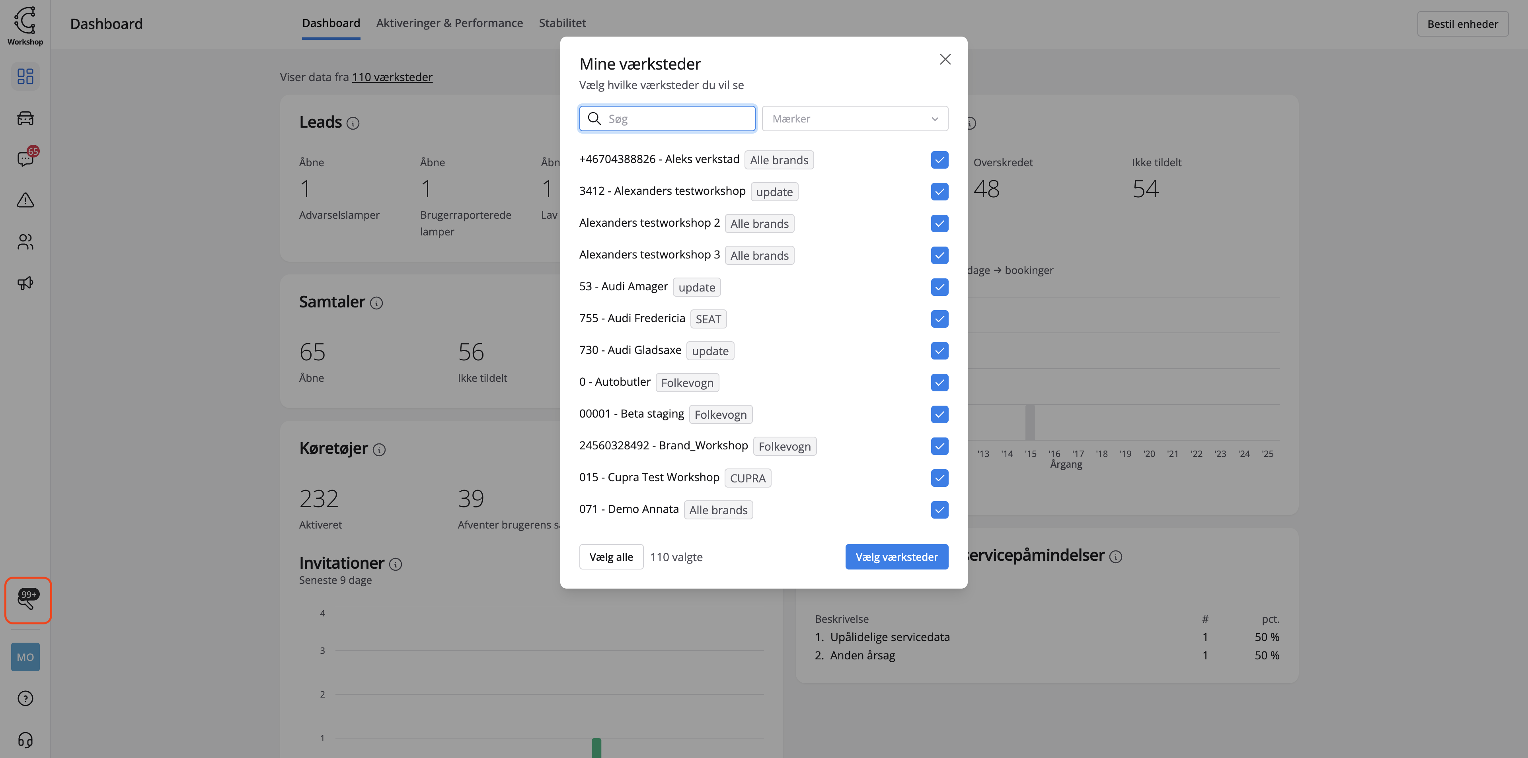The width and height of the screenshot is (1528, 758).
Task: Click the Vælg alle button
Action: point(610,557)
